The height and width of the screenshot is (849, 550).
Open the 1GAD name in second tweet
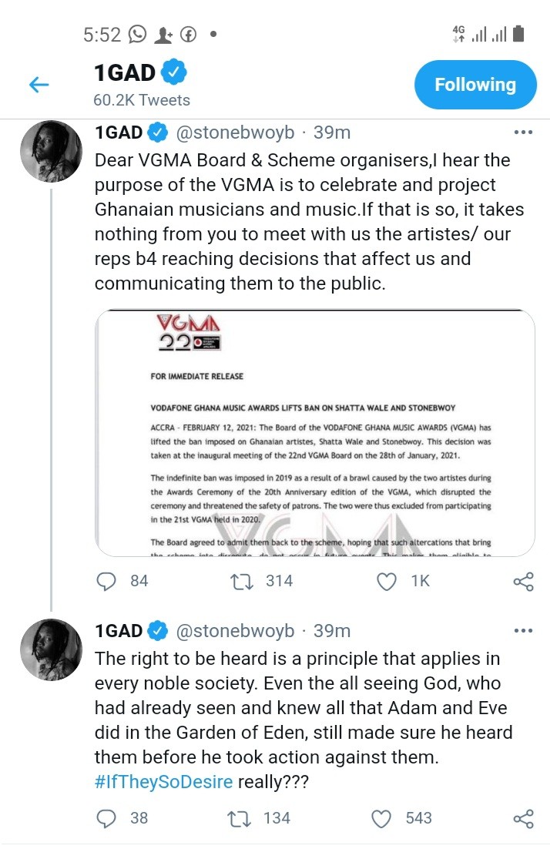(x=119, y=631)
